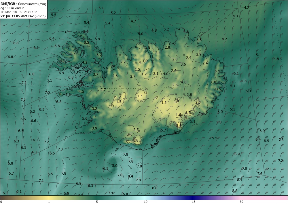Select the "IT: Mán. 10. 05. 2021 18Z" line
The width and height of the screenshot is (288, 204).
pyautogui.click(x=19, y=12)
